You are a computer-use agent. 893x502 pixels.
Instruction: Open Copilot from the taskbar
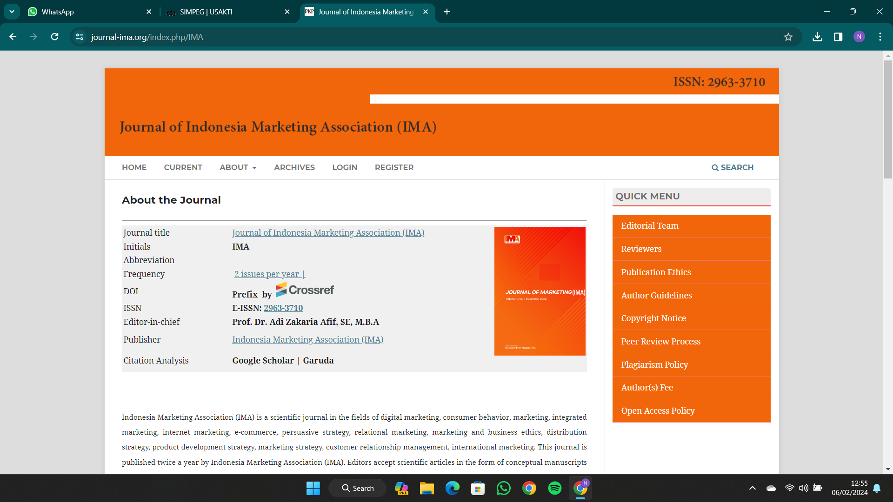click(x=401, y=488)
